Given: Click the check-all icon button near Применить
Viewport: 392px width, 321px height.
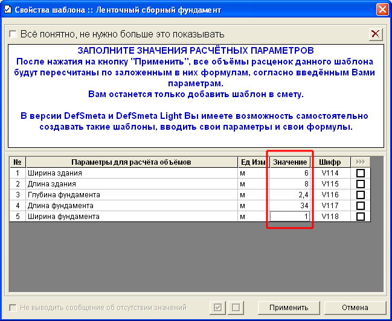Looking at the screenshot, I should [217, 307].
